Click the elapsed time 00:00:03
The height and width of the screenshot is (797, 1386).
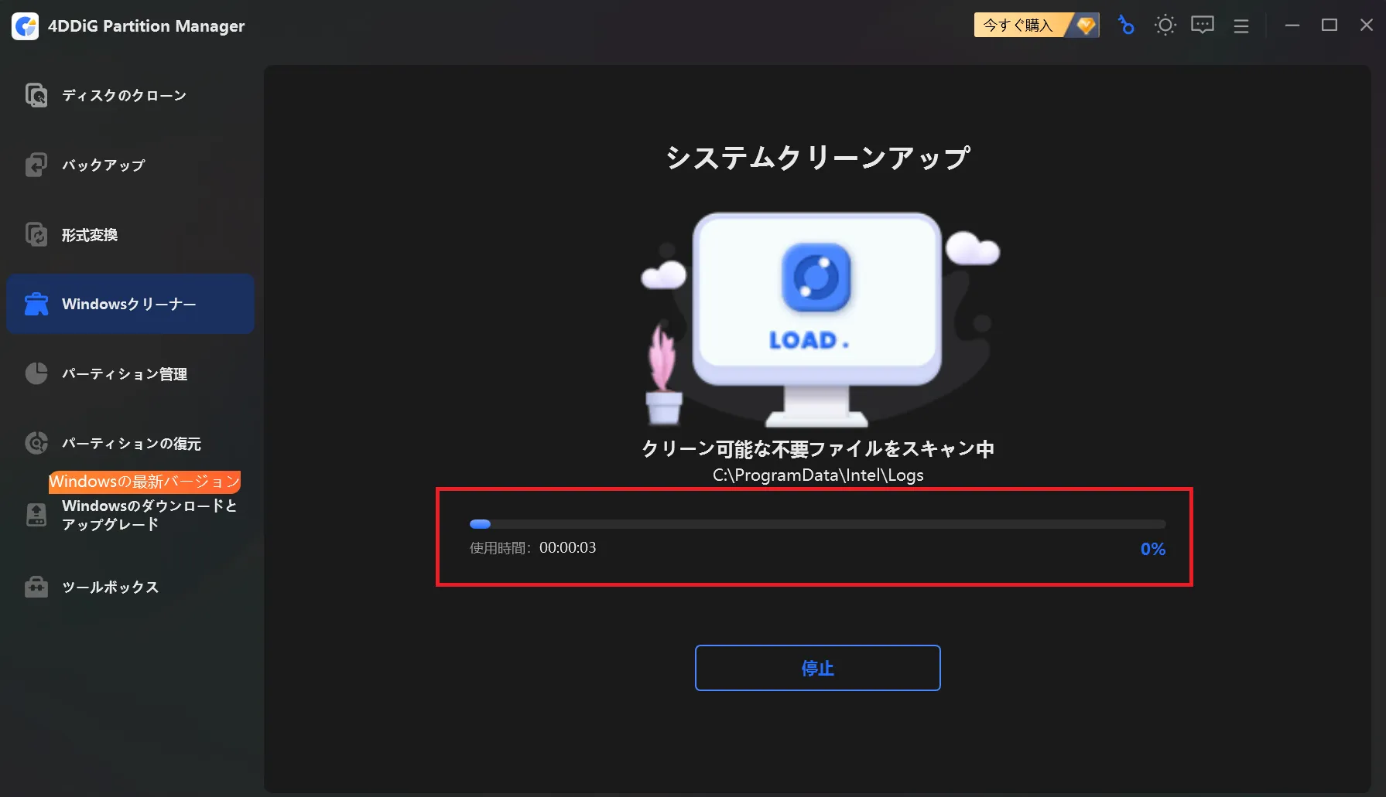(567, 548)
